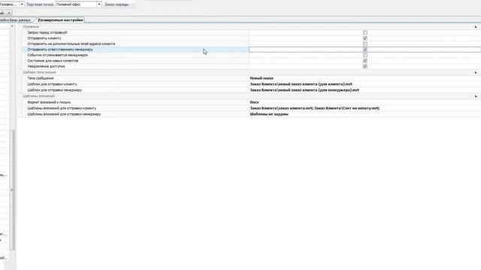Select the 'Состояние для новых клиентов' row label
Screen dimensions: 481x270
pyautogui.click(x=53, y=61)
